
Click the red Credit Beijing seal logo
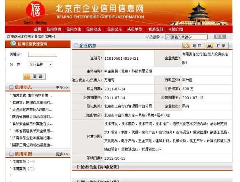35,10
